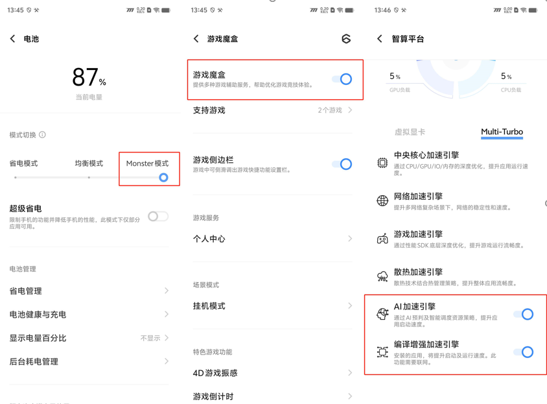
Task: Open 挂机模式 via its chevron
Action: tap(350, 306)
